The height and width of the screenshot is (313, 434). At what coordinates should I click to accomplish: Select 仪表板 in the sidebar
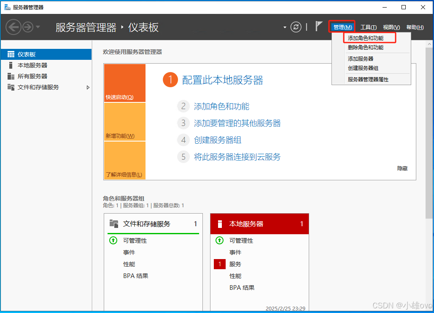(x=46, y=54)
